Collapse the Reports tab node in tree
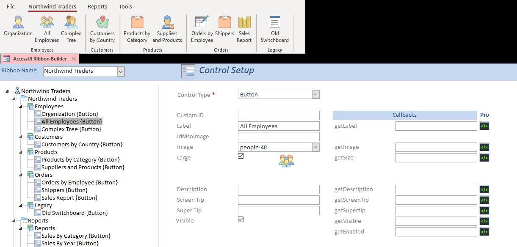The width and height of the screenshot is (517, 247). [x=14, y=221]
